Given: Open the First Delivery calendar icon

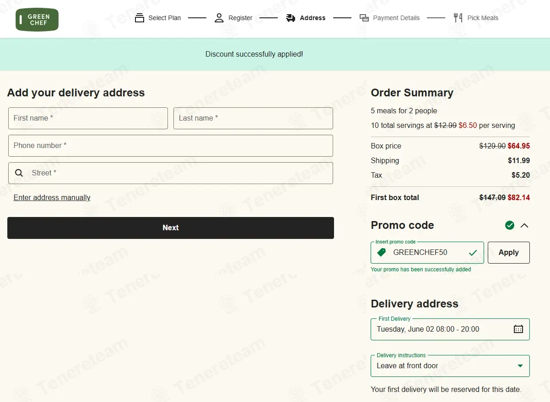Looking at the screenshot, I should (518, 329).
